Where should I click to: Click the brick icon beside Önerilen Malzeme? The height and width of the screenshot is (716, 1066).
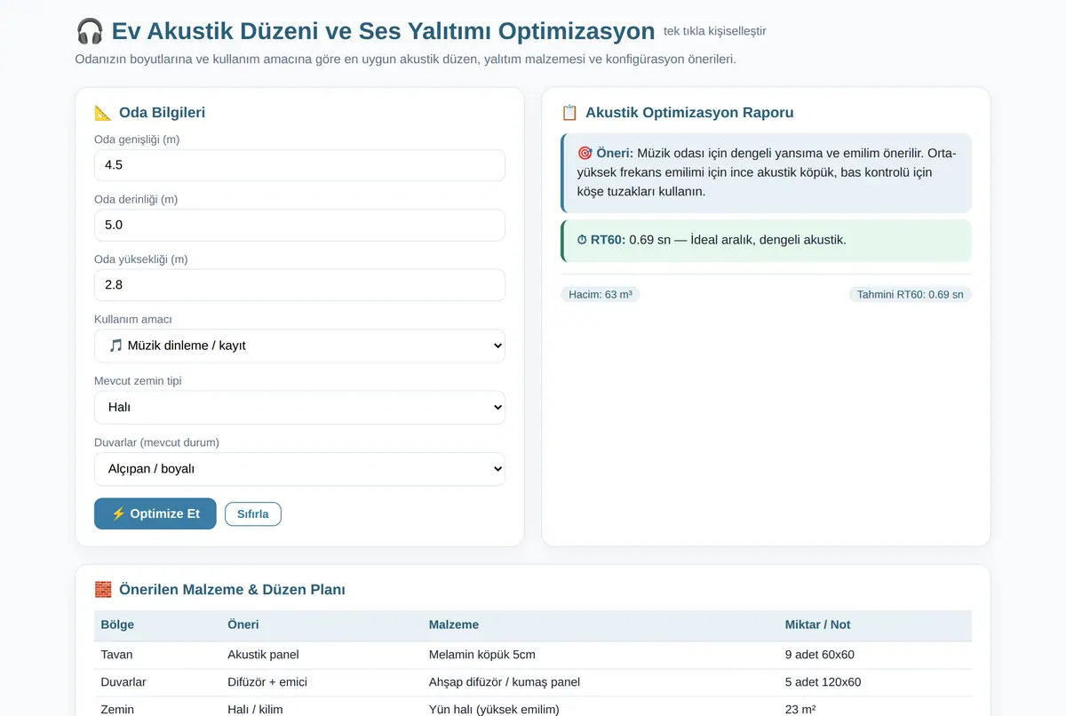coord(103,590)
